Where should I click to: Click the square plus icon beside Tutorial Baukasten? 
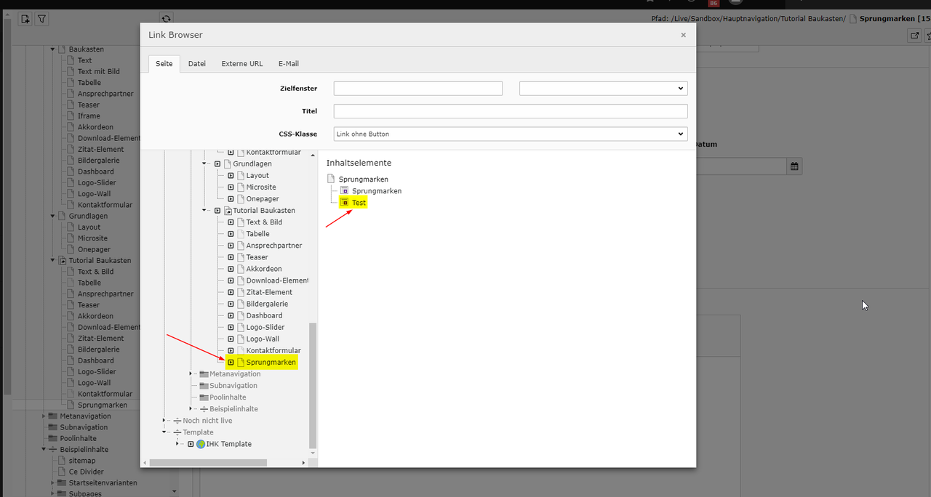coord(217,211)
